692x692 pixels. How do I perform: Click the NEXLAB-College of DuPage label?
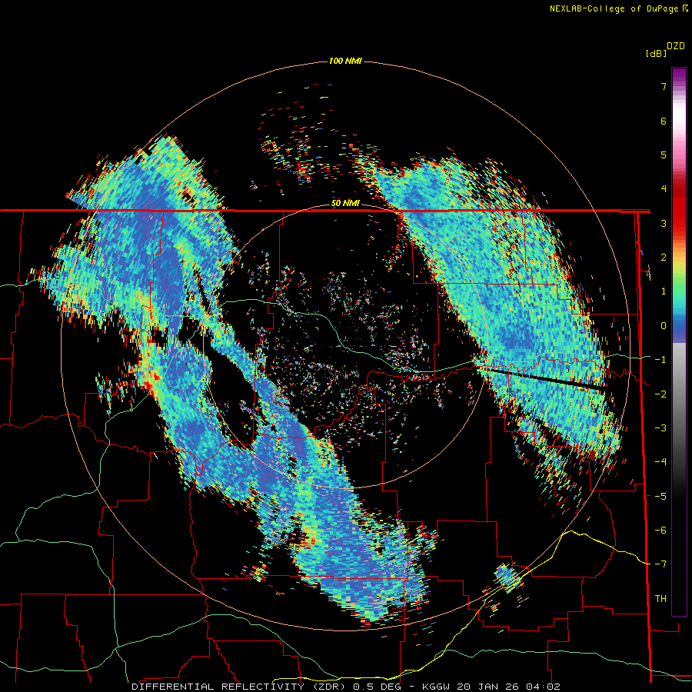614,8
